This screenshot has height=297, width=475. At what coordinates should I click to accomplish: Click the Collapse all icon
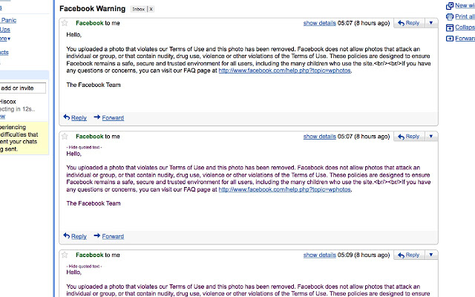click(x=450, y=27)
